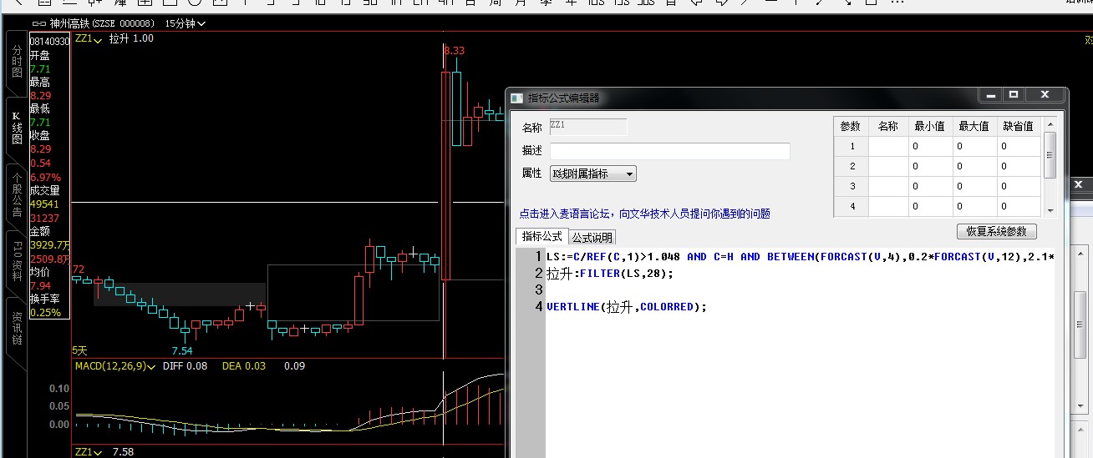Click the 指标公式编辑器 window title icon
Image resolution: width=1093 pixels, height=458 pixels.
(x=516, y=98)
